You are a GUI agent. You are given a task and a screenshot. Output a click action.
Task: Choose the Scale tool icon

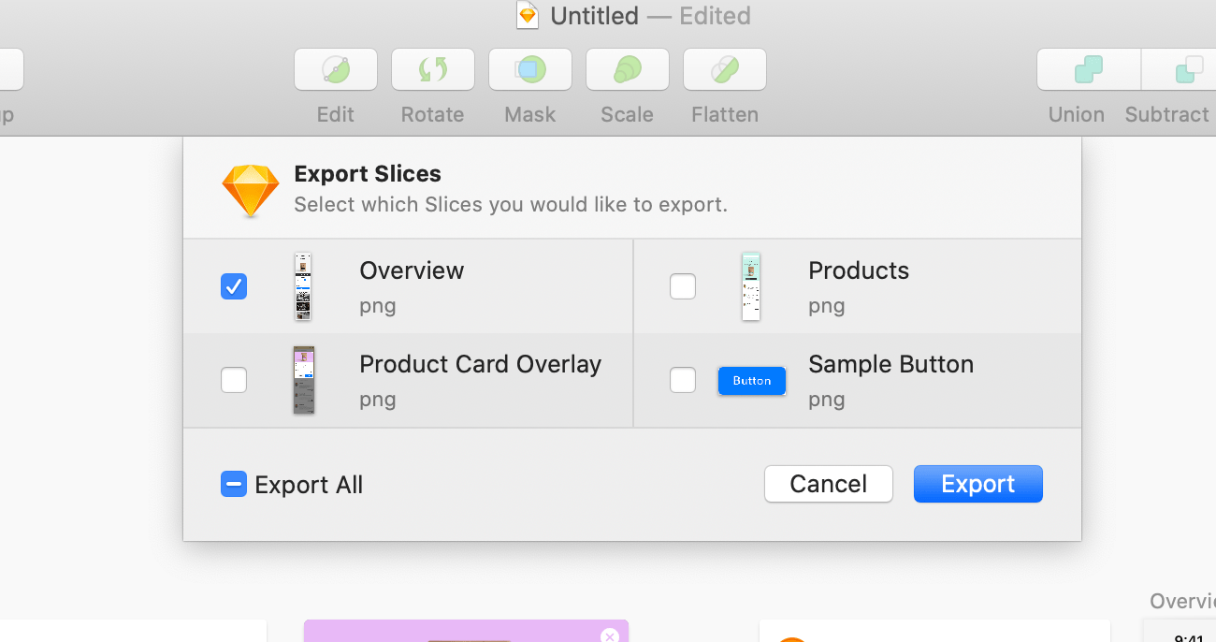coord(628,69)
